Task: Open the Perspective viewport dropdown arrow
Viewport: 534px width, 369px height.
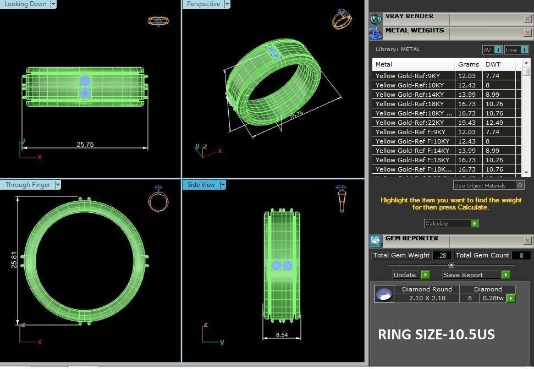Action: tap(227, 4)
